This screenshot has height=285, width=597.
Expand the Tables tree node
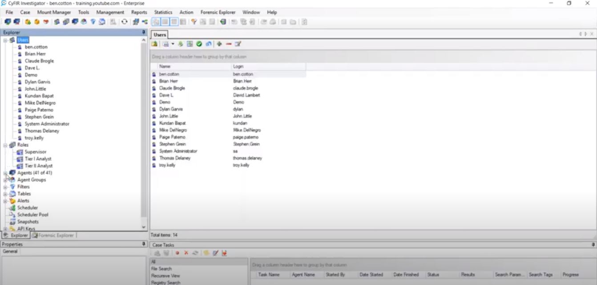click(x=5, y=194)
